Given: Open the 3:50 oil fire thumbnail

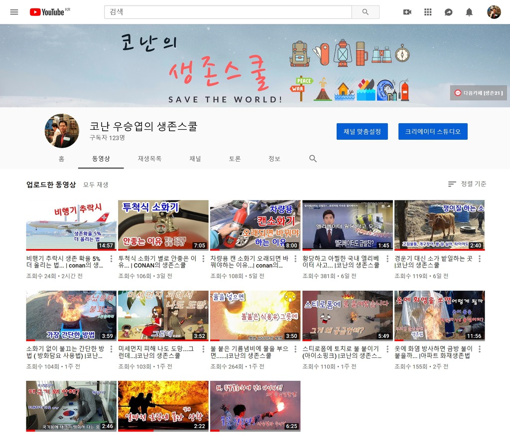Looking at the screenshot, I should 255,316.
